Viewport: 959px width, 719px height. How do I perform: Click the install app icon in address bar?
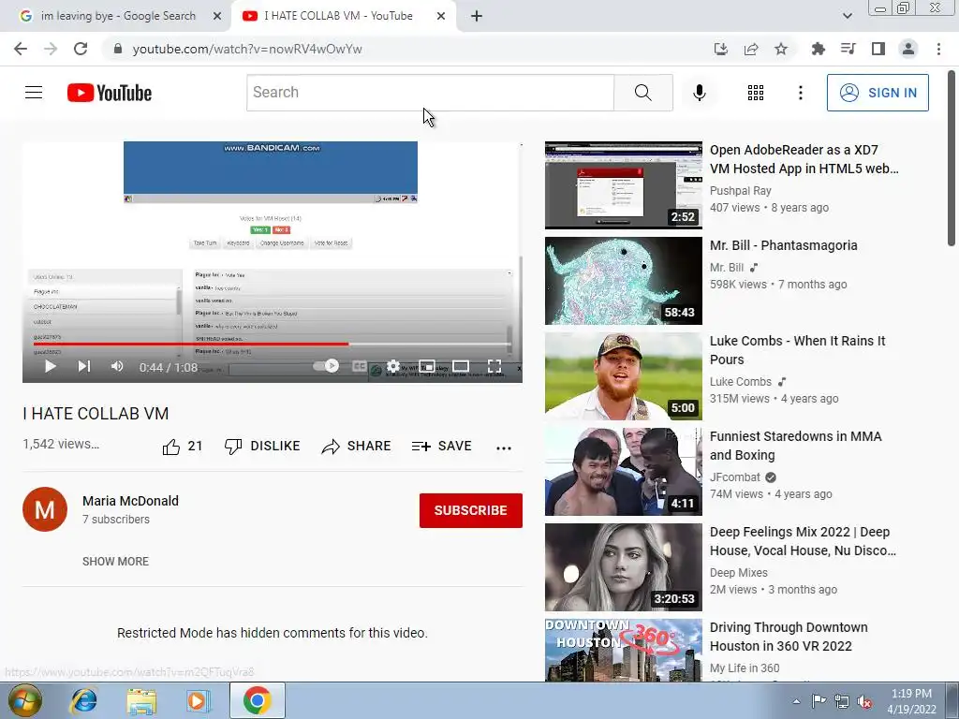point(720,49)
